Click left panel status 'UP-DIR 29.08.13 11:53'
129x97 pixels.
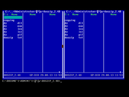click(46, 75)
